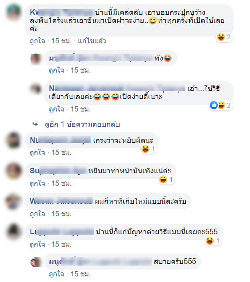Open haha reaction on เกรงว่าจะหยิบผิดนะ comment
This screenshot has height=282, width=250.
click(x=149, y=149)
